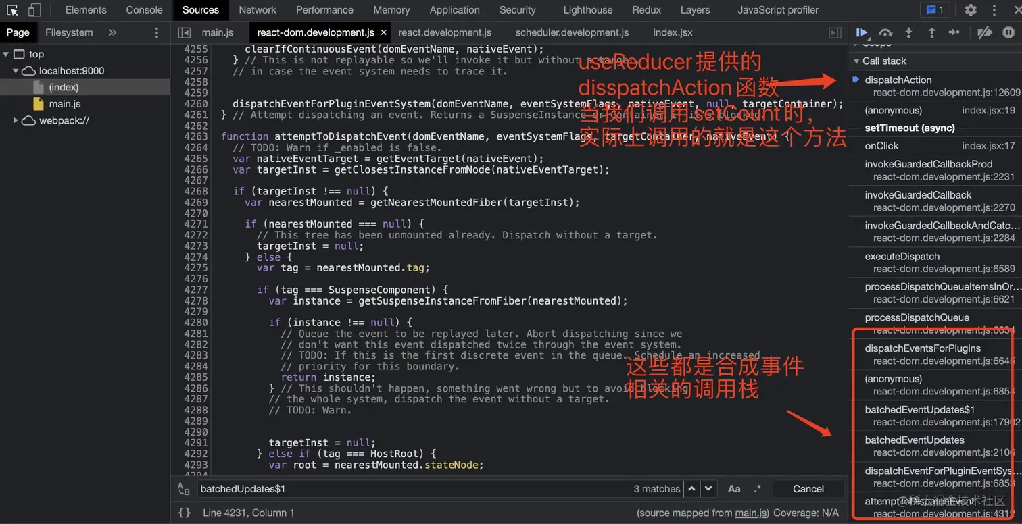Viewport: 1022px width, 524px height.
Task: Enable regex (.*) search option
Action: tap(757, 489)
